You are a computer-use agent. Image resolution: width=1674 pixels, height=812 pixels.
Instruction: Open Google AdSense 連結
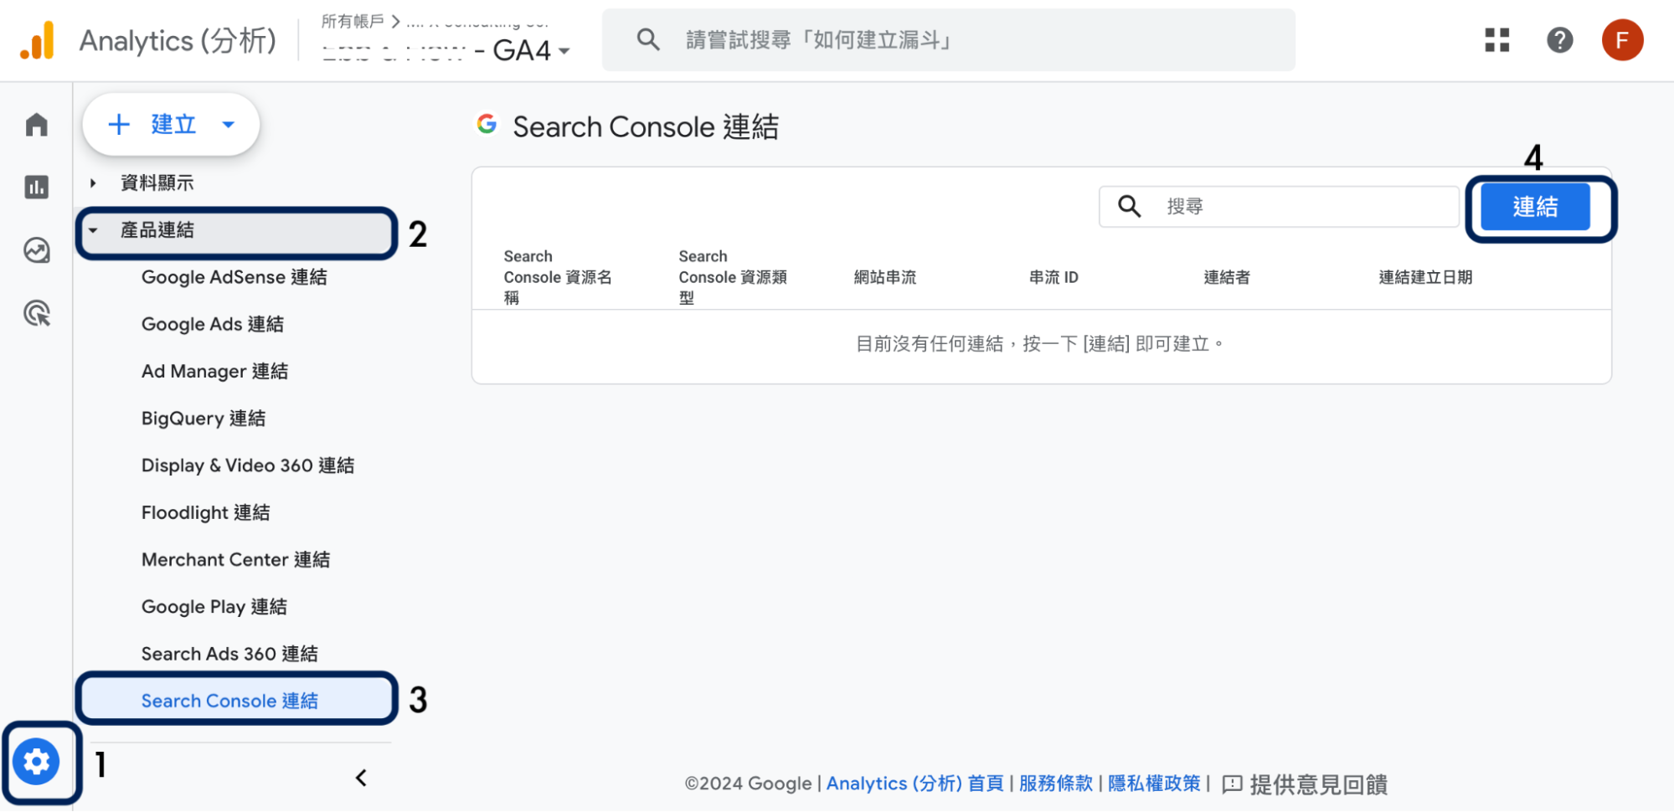[x=234, y=277]
